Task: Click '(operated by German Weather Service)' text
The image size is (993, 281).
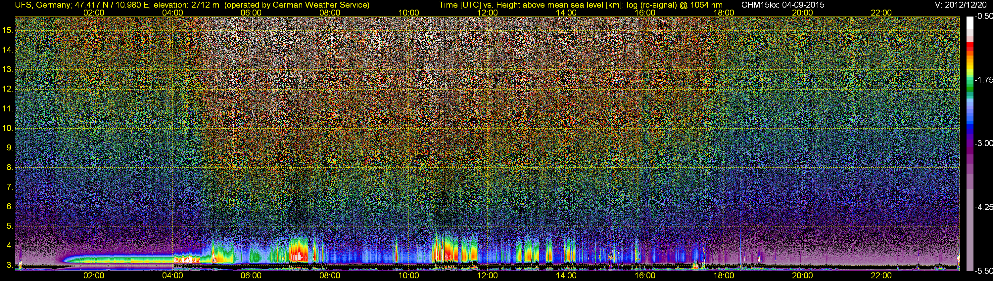Action: (x=297, y=5)
